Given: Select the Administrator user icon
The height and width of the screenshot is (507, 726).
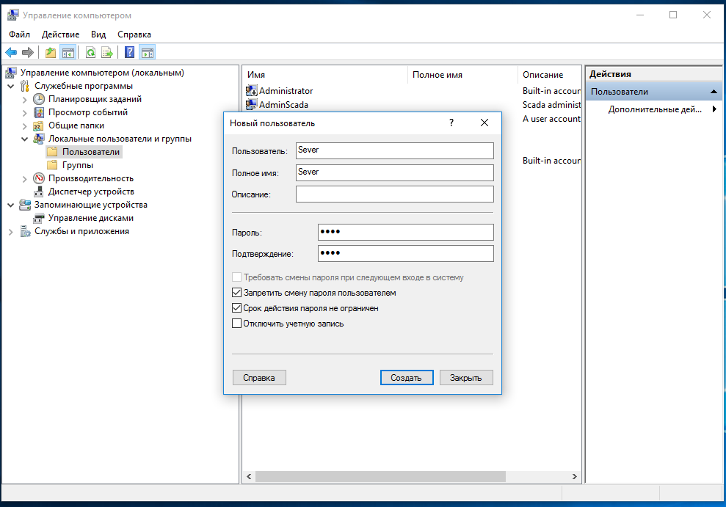Looking at the screenshot, I should pyautogui.click(x=252, y=91).
